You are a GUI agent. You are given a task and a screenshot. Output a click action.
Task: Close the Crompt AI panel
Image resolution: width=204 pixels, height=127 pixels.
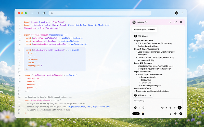[x=181, y=22]
